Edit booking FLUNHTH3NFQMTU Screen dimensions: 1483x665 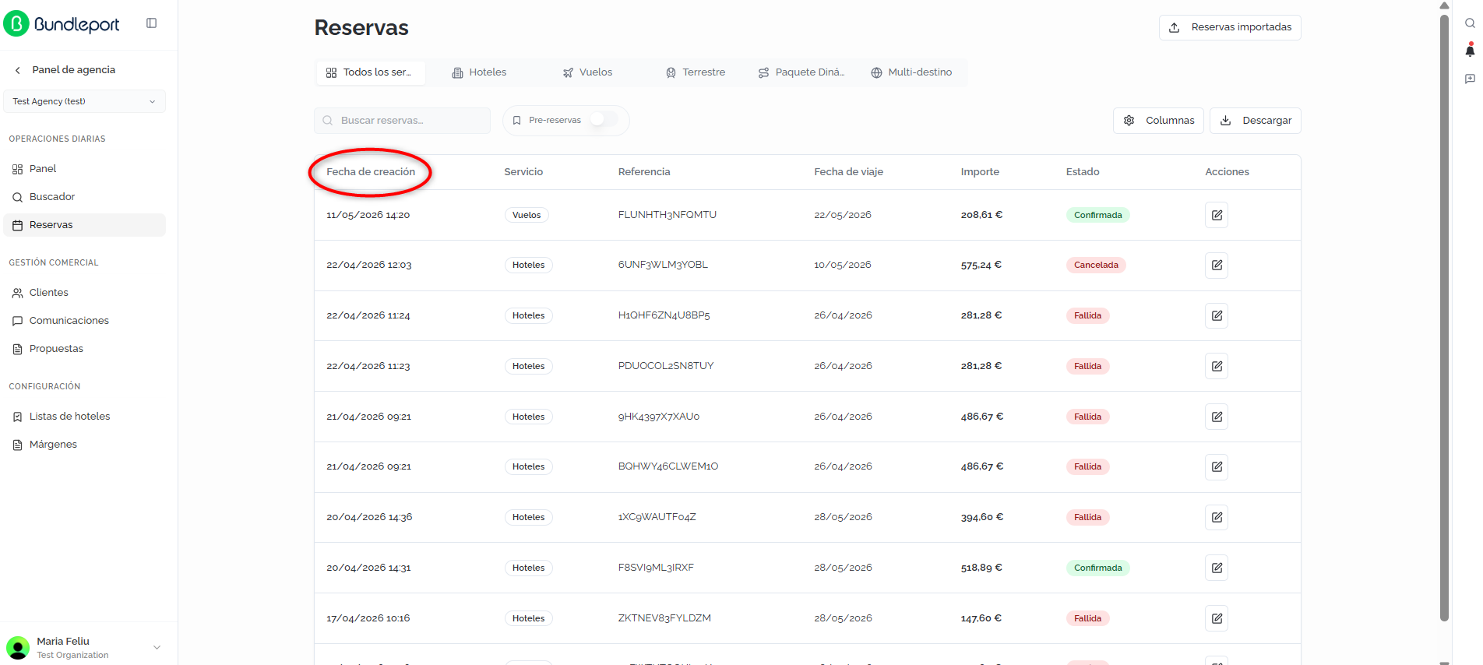[1217, 215]
